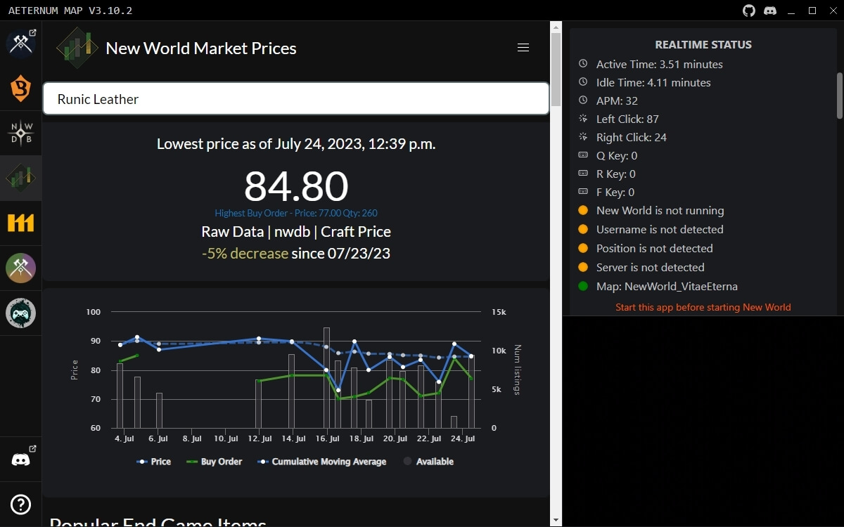This screenshot has width=844, height=527.
Task: Toggle the Buy Order series in legend
Action: coord(214,462)
